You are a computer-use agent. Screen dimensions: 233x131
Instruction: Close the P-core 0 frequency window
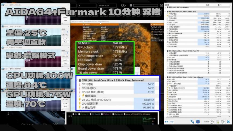click(68, 5)
